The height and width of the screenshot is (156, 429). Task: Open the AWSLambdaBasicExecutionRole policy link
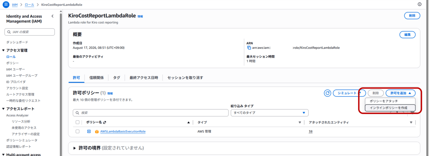click(x=123, y=132)
